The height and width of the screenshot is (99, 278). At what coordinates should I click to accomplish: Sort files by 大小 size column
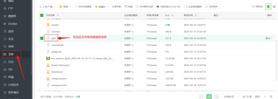click(x=173, y=15)
